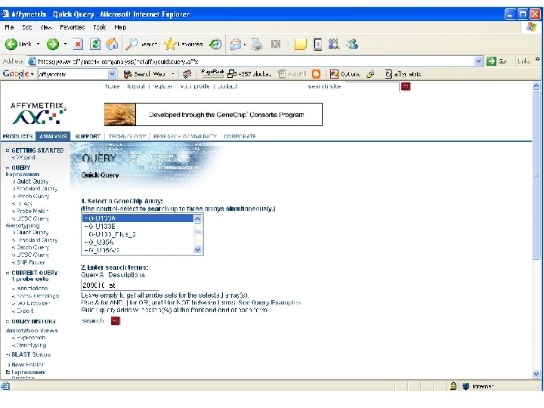The width and height of the screenshot is (544, 408).
Task: Open the See Query Examples link
Action: (x=270, y=302)
